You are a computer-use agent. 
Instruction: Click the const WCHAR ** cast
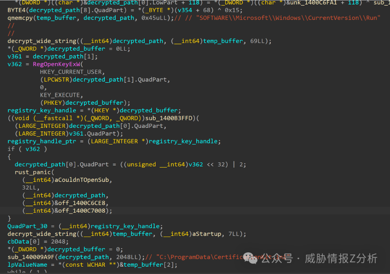(89, 265)
